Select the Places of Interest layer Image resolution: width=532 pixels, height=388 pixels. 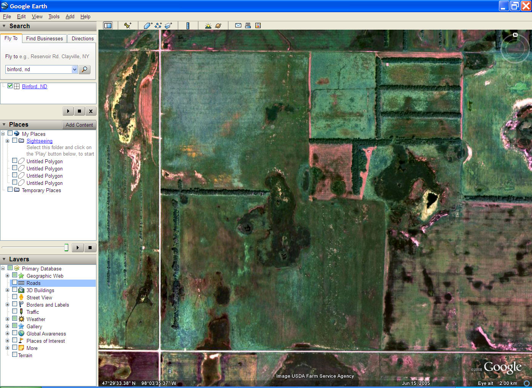[46, 341]
